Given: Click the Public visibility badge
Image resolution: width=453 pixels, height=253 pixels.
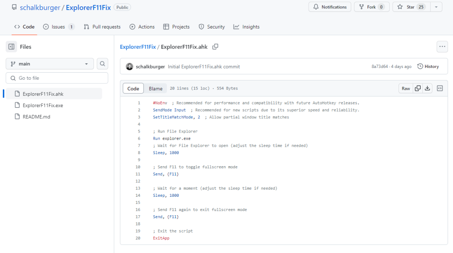Looking at the screenshot, I should click(x=122, y=8).
